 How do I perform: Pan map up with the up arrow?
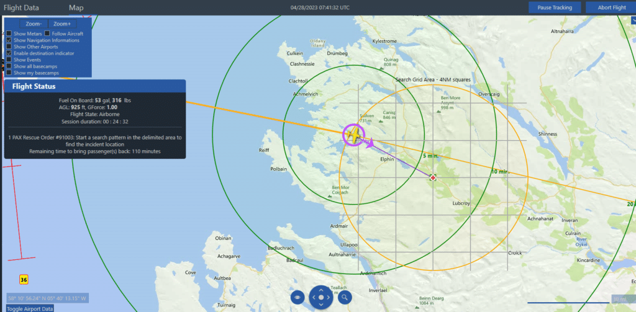(320, 290)
